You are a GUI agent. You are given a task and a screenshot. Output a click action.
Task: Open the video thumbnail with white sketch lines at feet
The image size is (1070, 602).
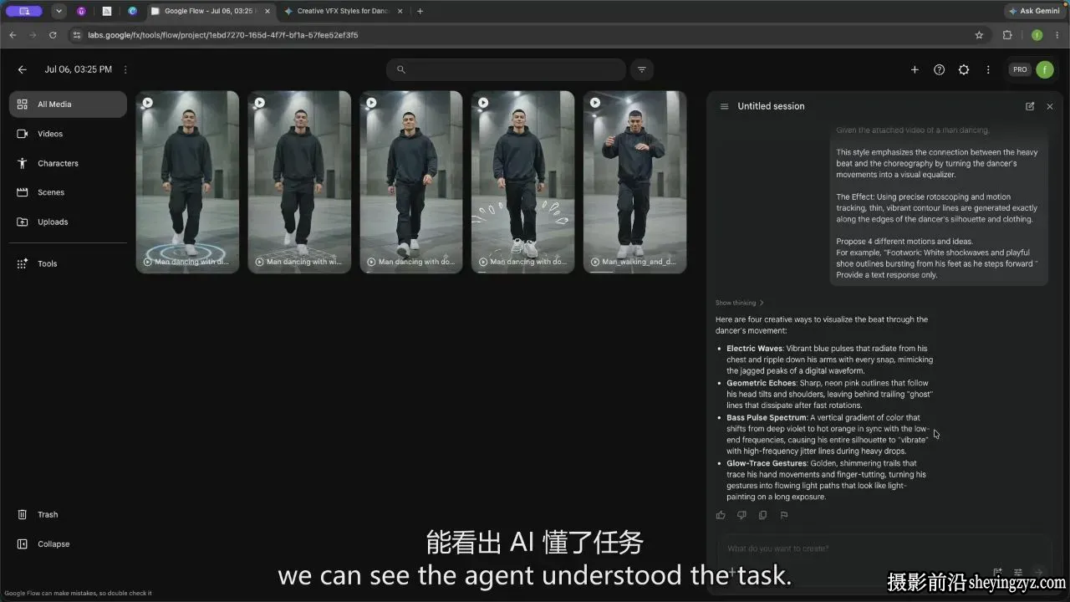click(x=522, y=181)
